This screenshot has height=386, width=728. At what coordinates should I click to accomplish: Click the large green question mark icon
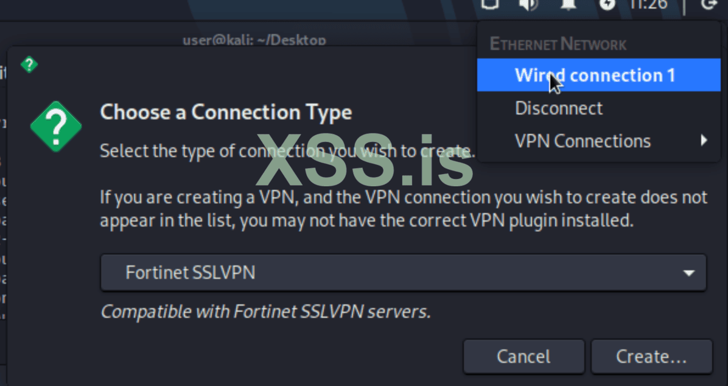pyautogui.click(x=55, y=126)
